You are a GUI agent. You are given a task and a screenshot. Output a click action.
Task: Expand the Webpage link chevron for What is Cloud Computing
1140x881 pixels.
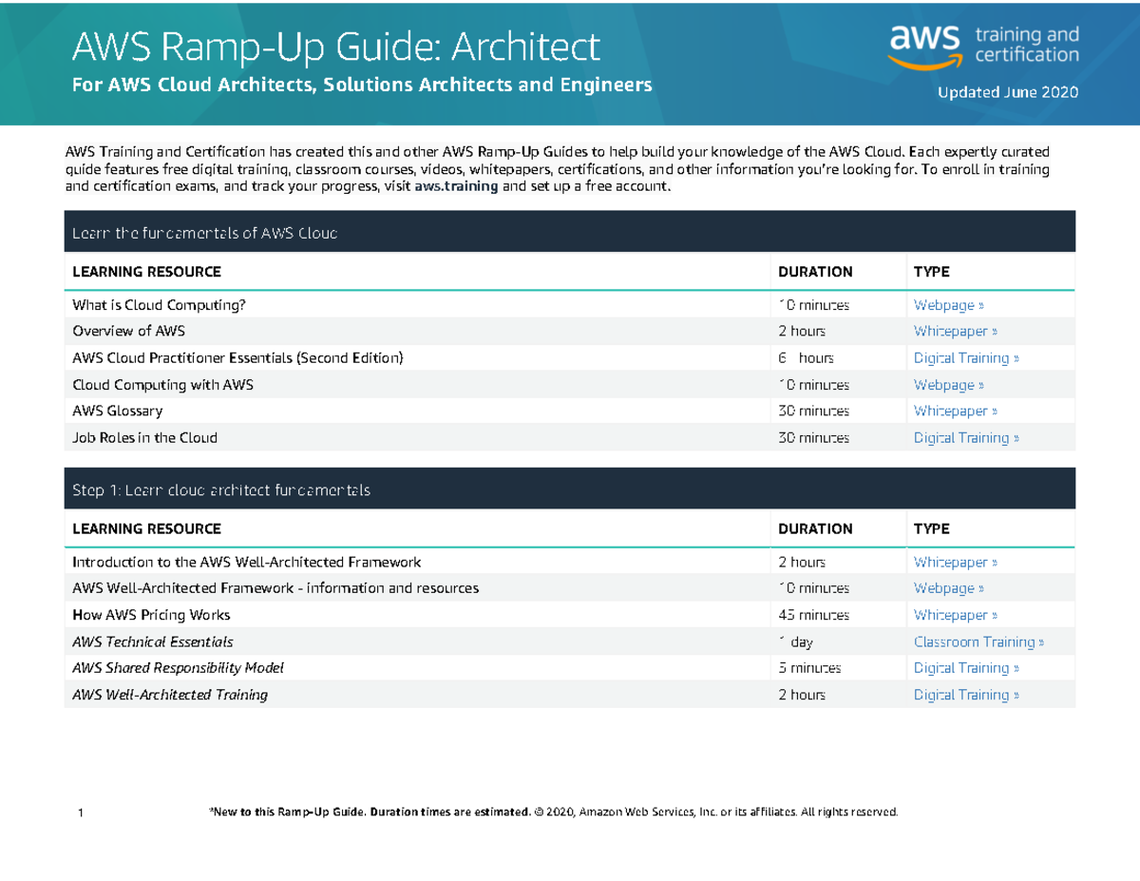point(981,304)
